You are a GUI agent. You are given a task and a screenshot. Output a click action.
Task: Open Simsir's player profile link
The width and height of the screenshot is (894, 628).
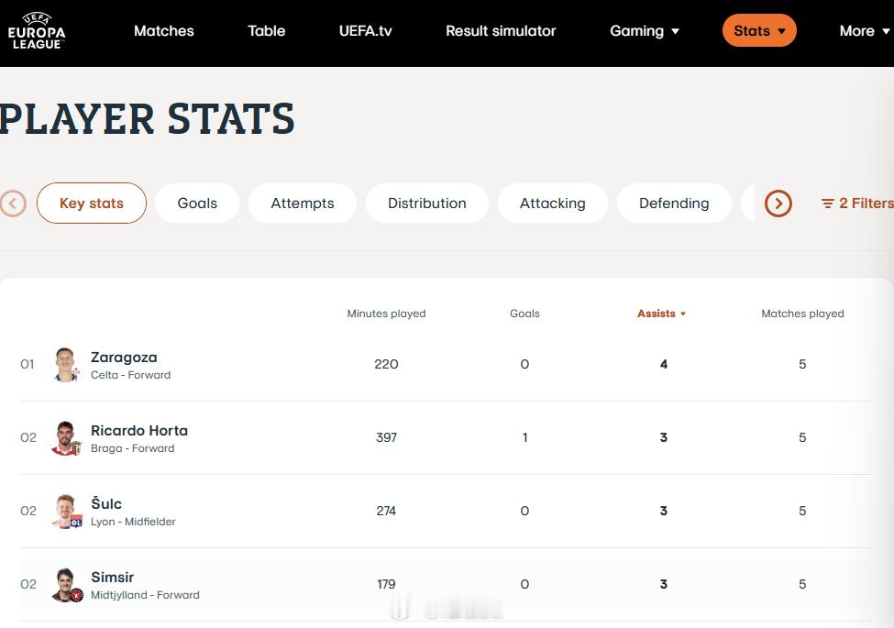click(x=112, y=578)
